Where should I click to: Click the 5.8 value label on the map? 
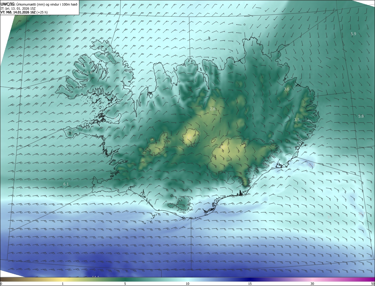tap(361, 116)
